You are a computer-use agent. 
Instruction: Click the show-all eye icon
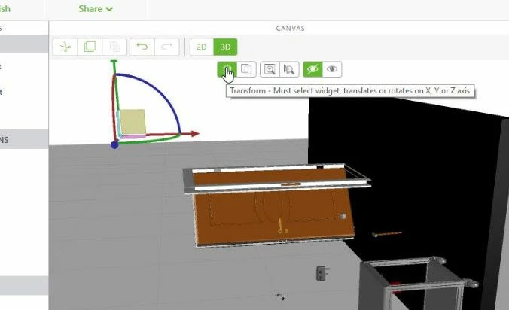click(332, 69)
